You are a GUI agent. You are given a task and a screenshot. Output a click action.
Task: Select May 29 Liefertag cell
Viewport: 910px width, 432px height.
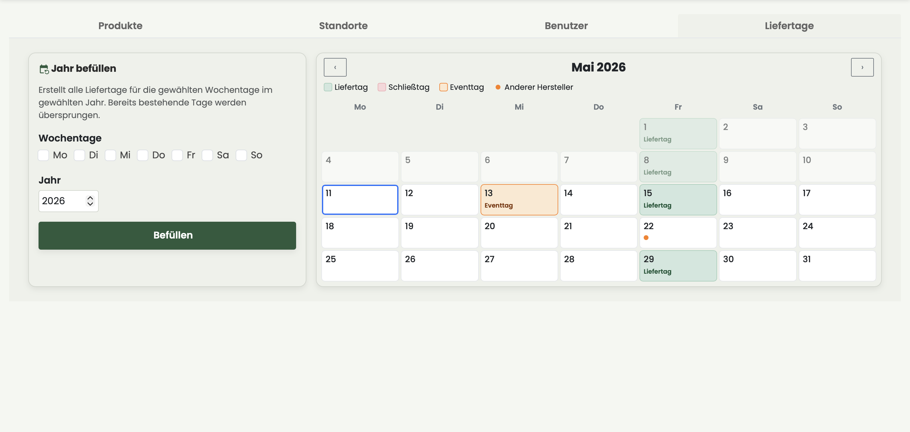point(678,266)
